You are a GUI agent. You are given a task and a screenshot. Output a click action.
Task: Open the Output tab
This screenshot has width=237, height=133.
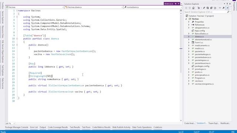click(43, 127)
